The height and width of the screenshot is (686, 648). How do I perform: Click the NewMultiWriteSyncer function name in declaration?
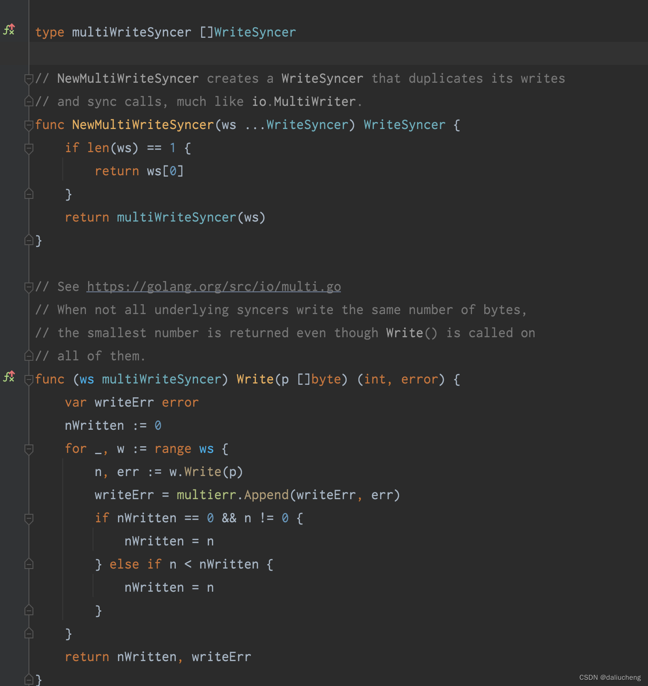pyautogui.click(x=143, y=125)
